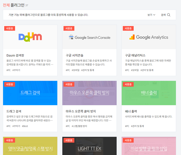Click the Google Analytics bar chart icon
This screenshot has height=155, width=181.
(x=132, y=37)
